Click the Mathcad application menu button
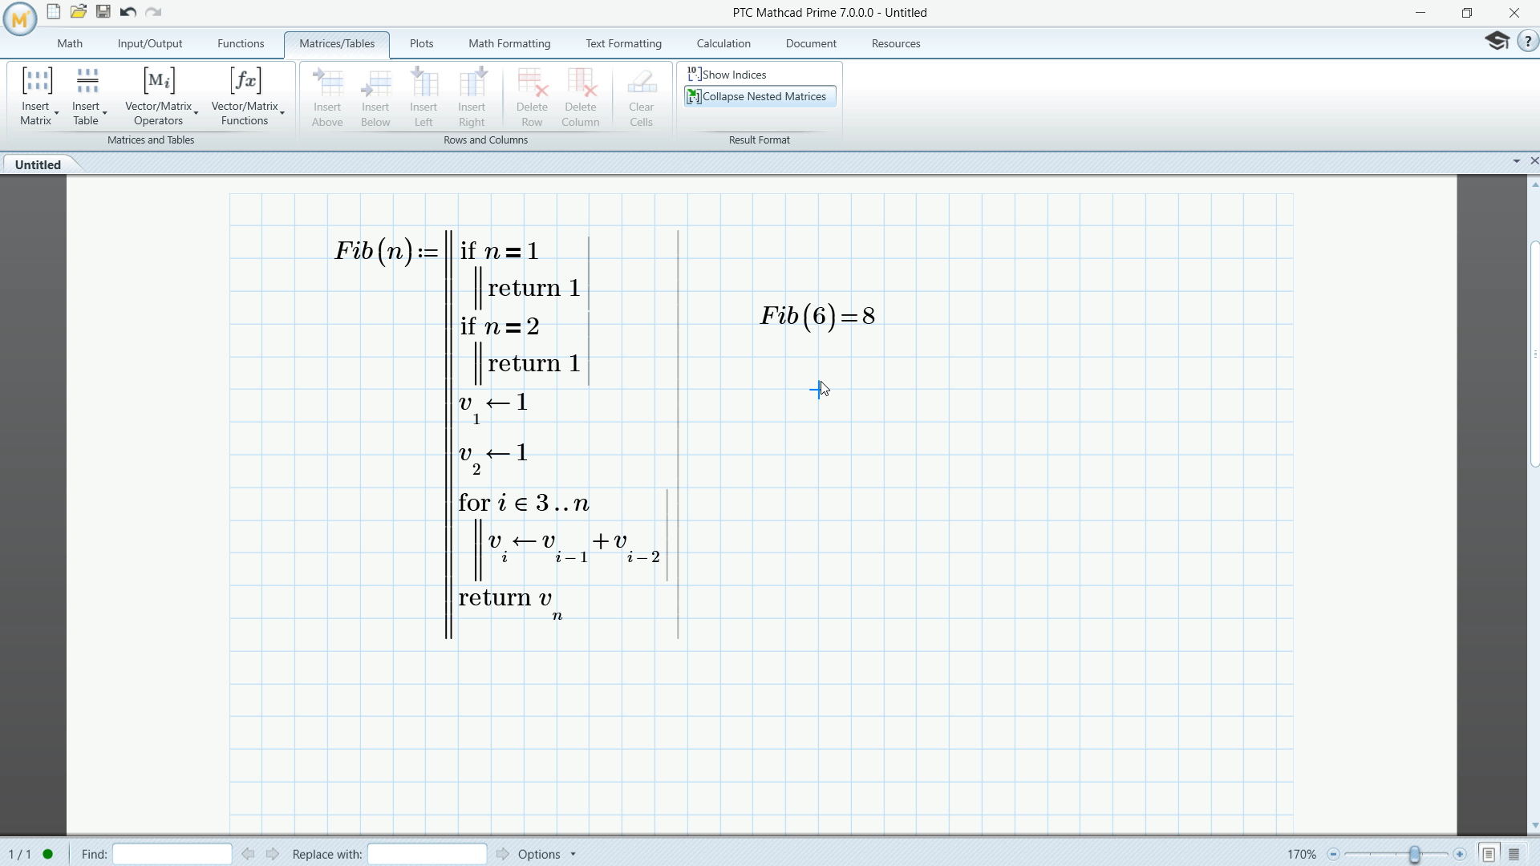1540x866 pixels. coord(19,18)
